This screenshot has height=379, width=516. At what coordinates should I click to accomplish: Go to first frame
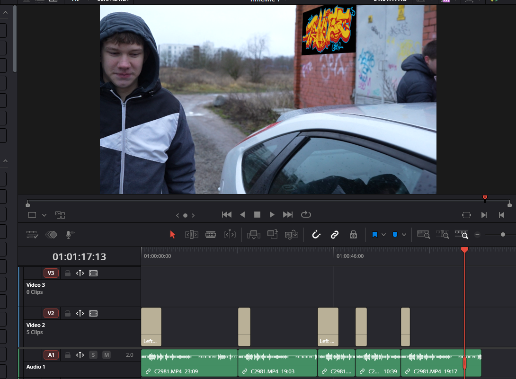click(227, 214)
